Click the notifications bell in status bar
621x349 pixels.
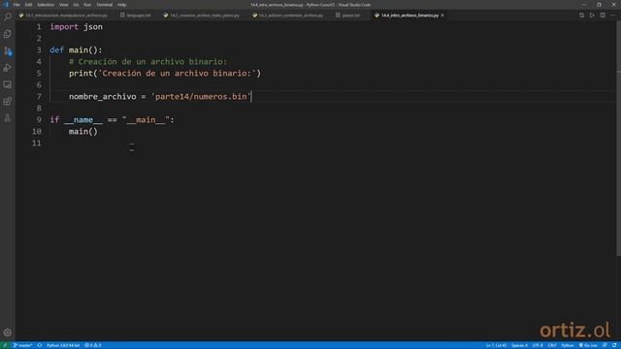click(x=614, y=345)
